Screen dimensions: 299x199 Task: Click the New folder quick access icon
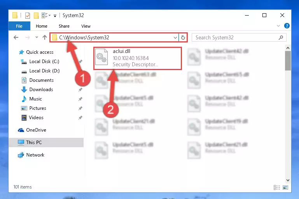(x=36, y=16)
